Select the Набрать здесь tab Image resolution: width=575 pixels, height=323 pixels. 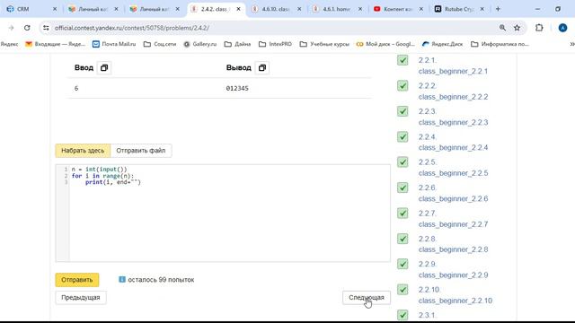click(83, 151)
